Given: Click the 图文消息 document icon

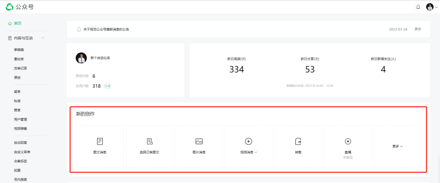Looking at the screenshot, I should [x=100, y=141].
